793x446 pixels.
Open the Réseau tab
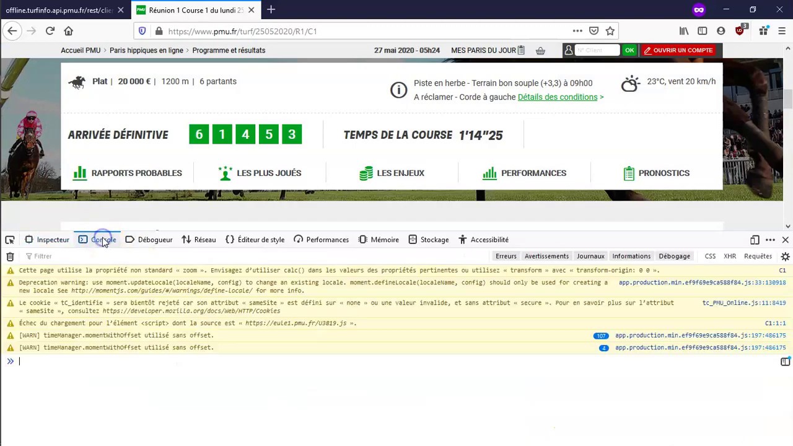pos(199,240)
